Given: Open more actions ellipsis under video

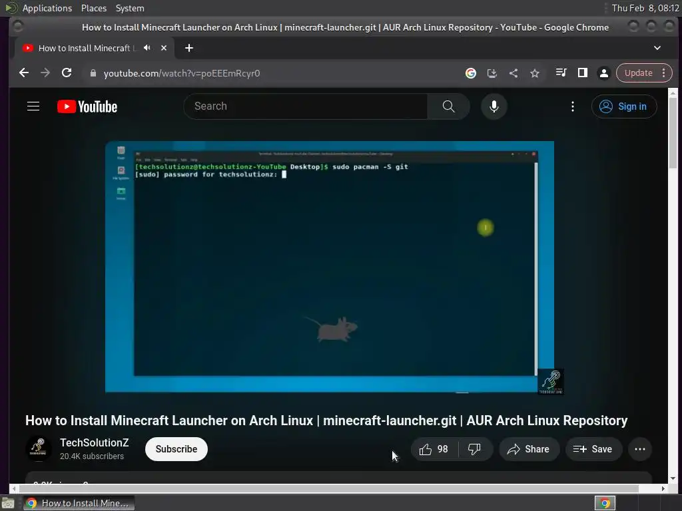Looking at the screenshot, I should coord(640,449).
